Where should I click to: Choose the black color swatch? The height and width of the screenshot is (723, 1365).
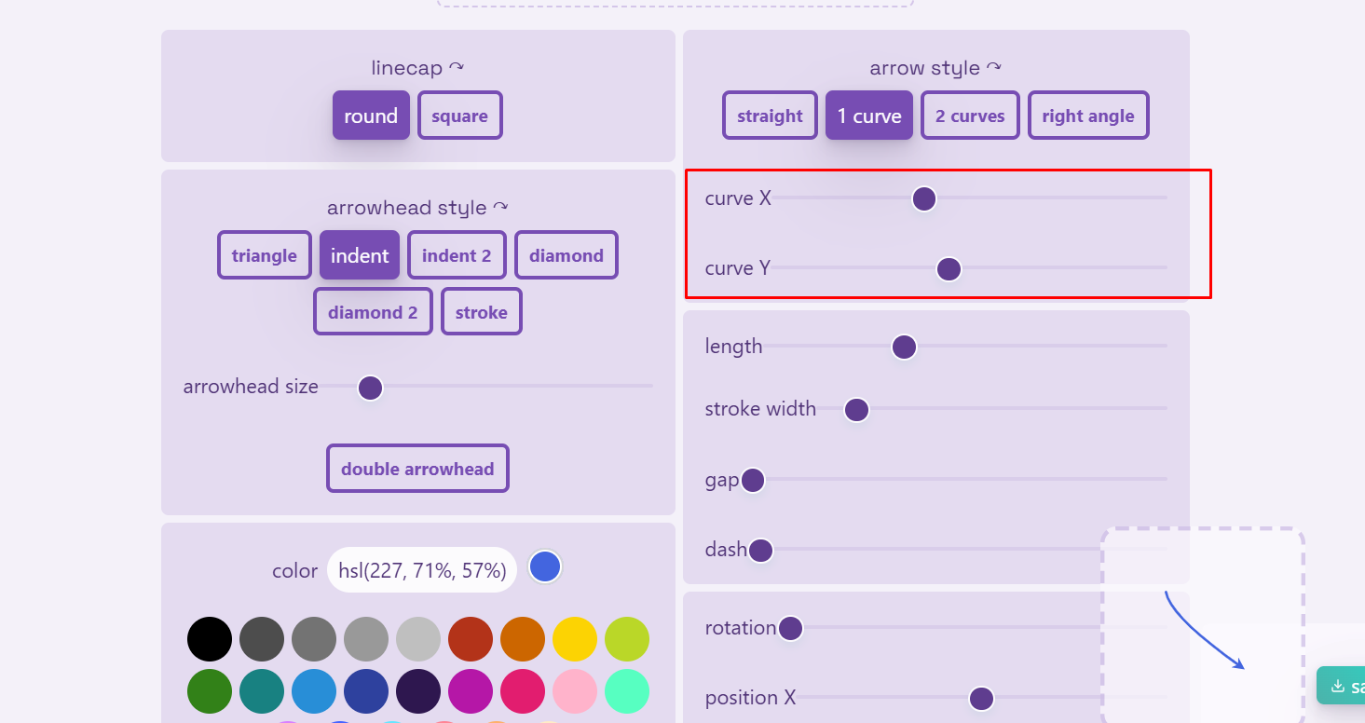[210, 639]
